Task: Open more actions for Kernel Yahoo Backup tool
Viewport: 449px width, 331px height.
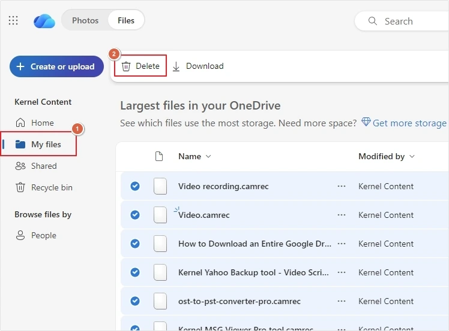Action: [x=342, y=272]
